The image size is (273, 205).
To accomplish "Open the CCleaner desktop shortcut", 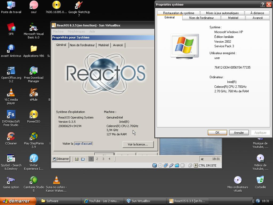I will pos(11,136).
